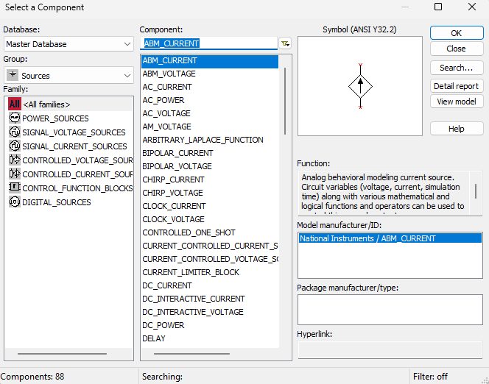Screen dimensions: 489x384
Task: Open Help for this dialog
Action: [457, 129]
